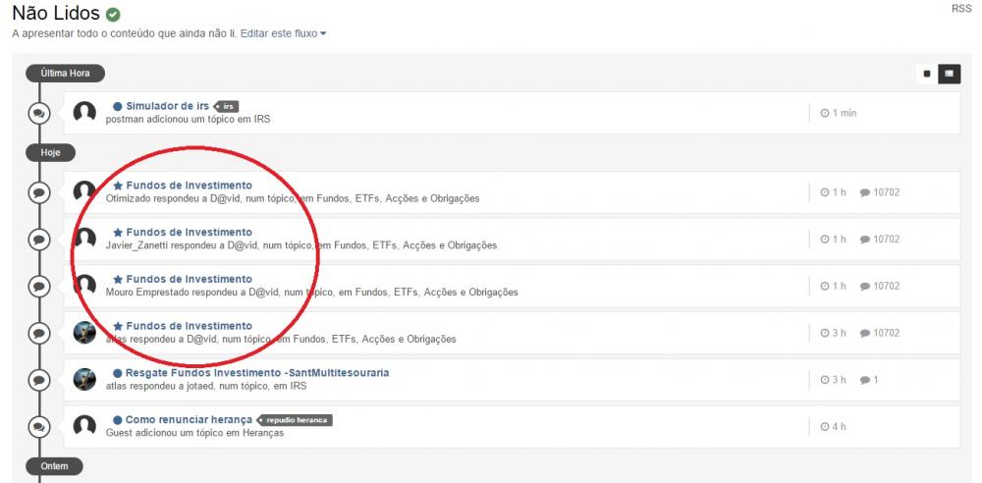Click the timeline bubble icon for Mouro Emprestado's reply
This screenshot has height=483, width=982.
pos(38,287)
